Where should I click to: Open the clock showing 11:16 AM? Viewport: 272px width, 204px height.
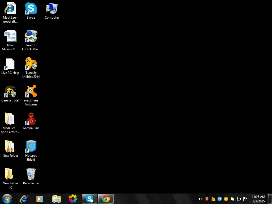coord(258,199)
